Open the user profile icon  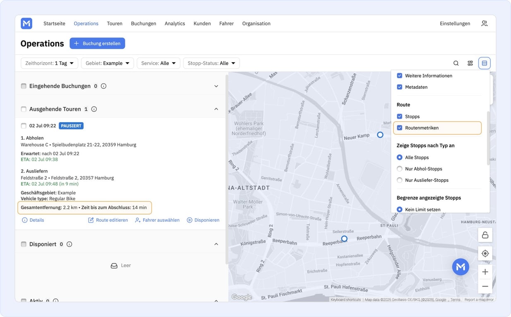point(484,24)
